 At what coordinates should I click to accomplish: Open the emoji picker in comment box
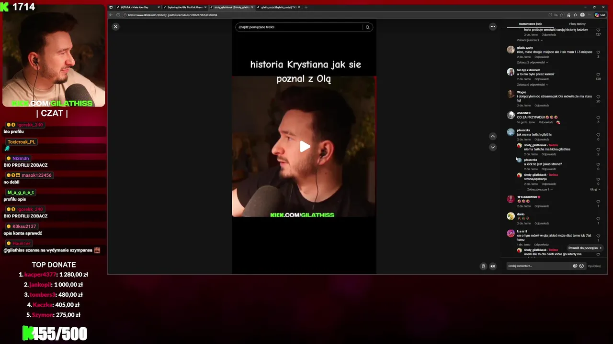tap(581, 266)
